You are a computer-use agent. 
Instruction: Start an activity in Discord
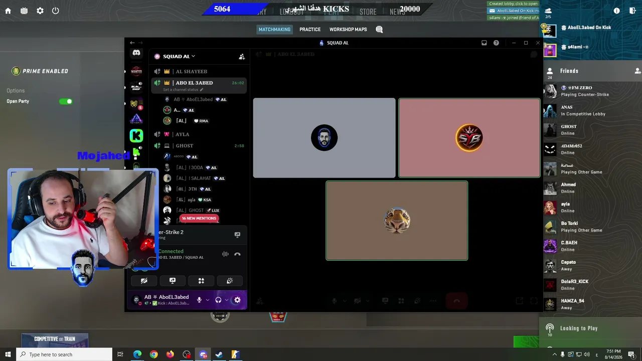click(201, 281)
